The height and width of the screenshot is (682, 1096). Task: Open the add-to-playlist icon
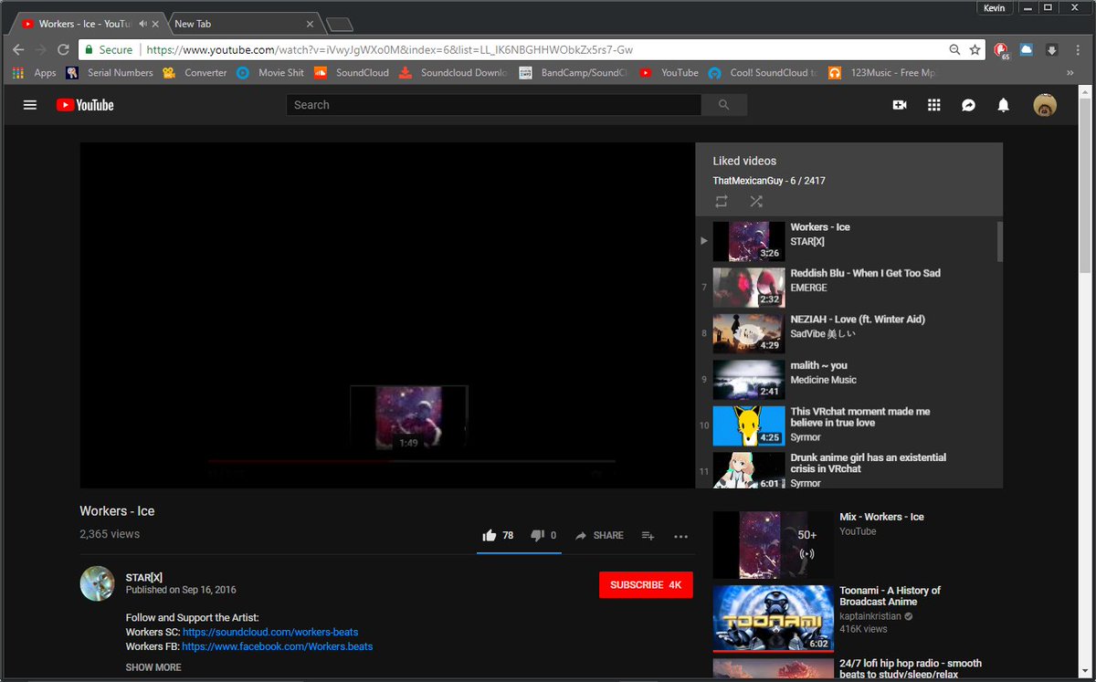pyautogui.click(x=648, y=536)
